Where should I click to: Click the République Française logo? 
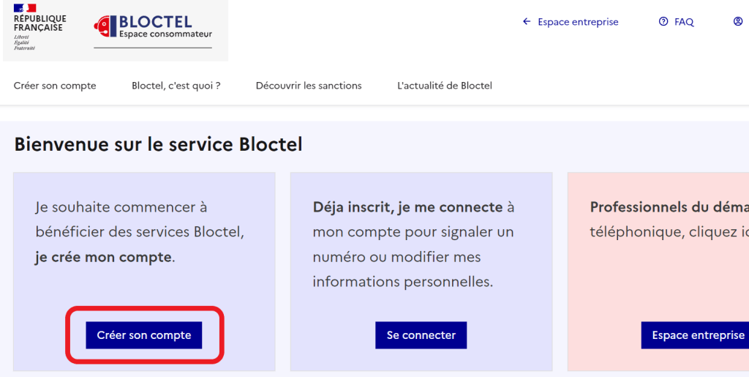39,27
